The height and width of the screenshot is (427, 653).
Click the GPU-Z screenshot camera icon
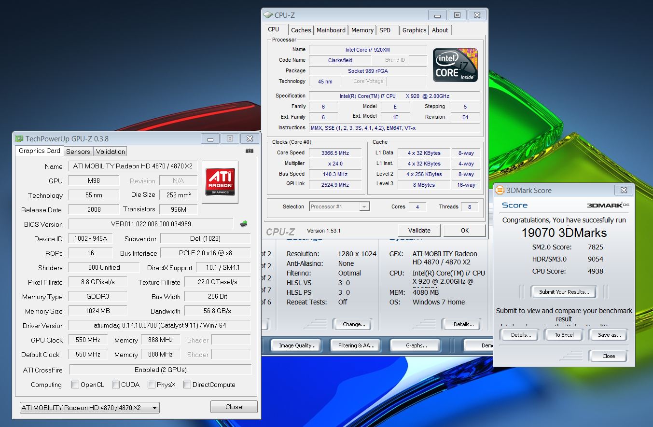click(249, 151)
